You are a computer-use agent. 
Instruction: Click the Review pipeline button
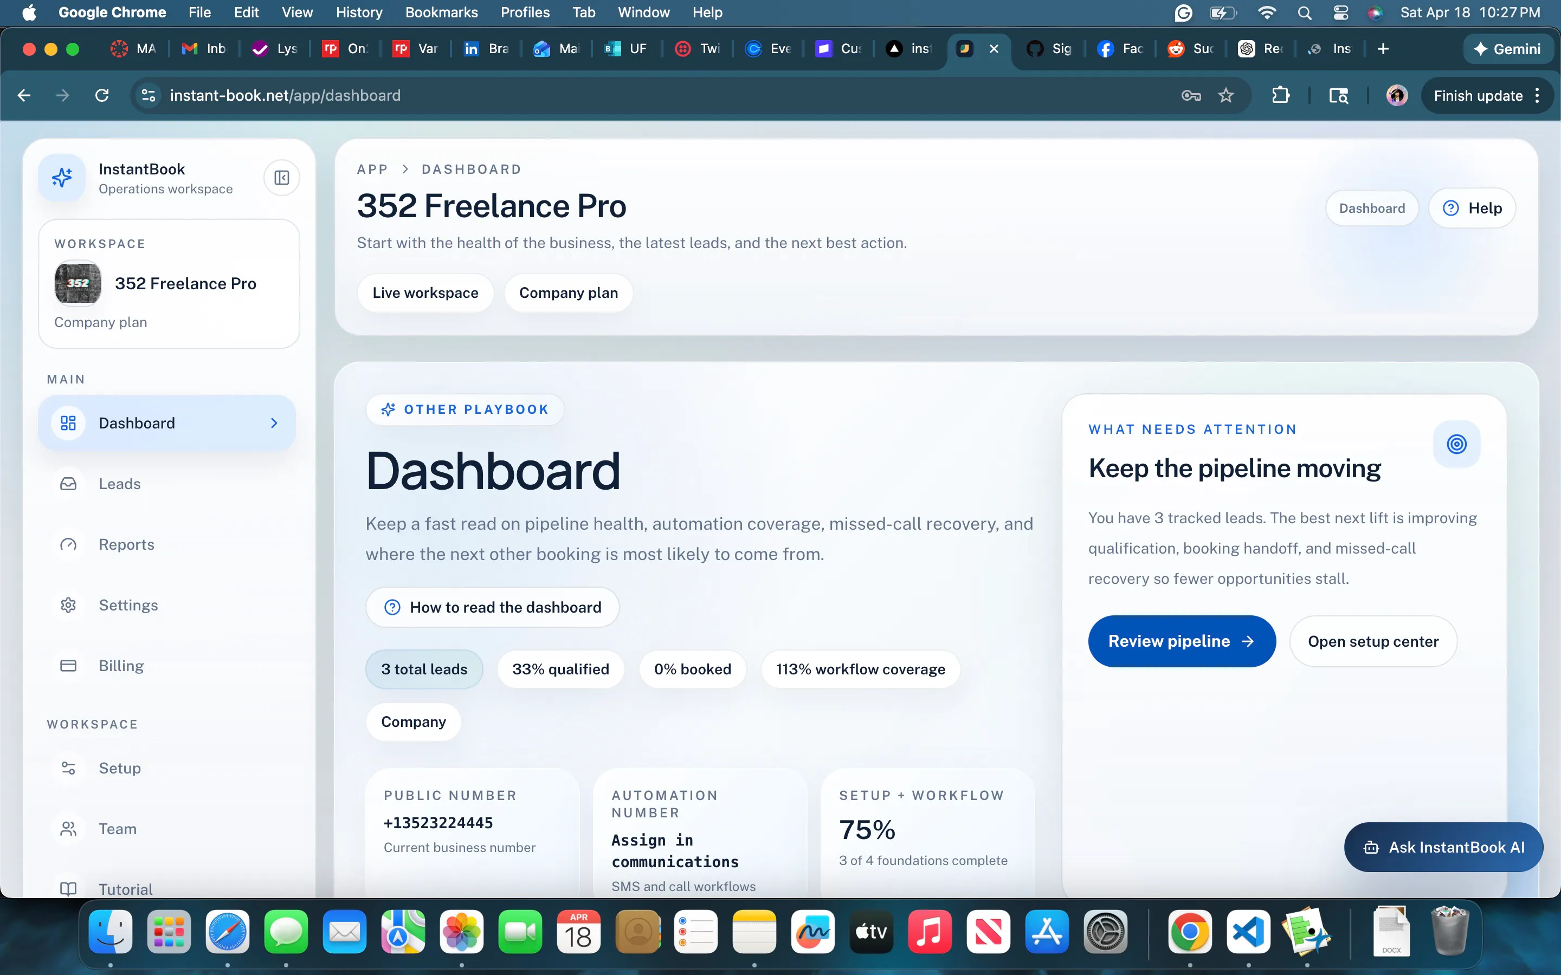click(1182, 641)
